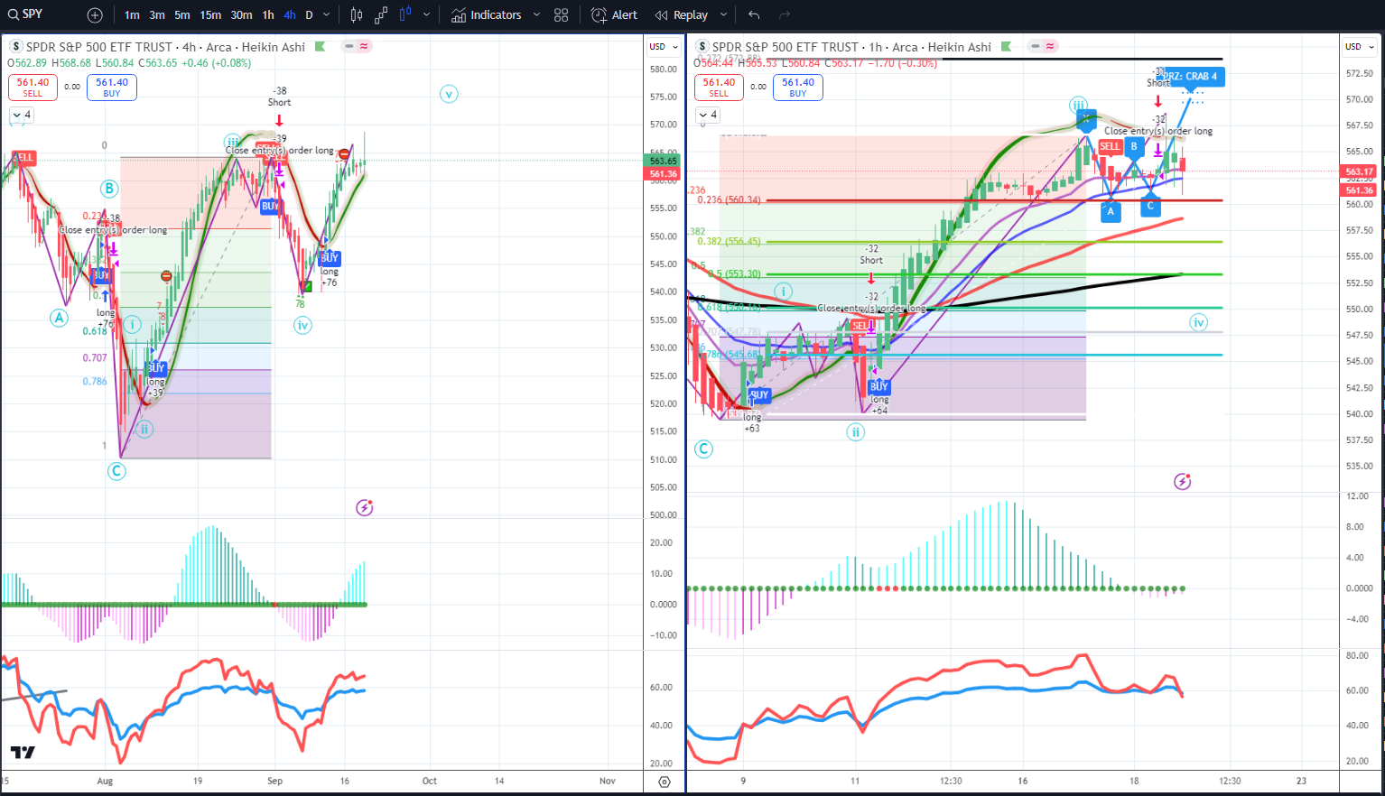Image resolution: width=1385 pixels, height=796 pixels.
Task: Select 1m timeframe
Action: click(132, 15)
